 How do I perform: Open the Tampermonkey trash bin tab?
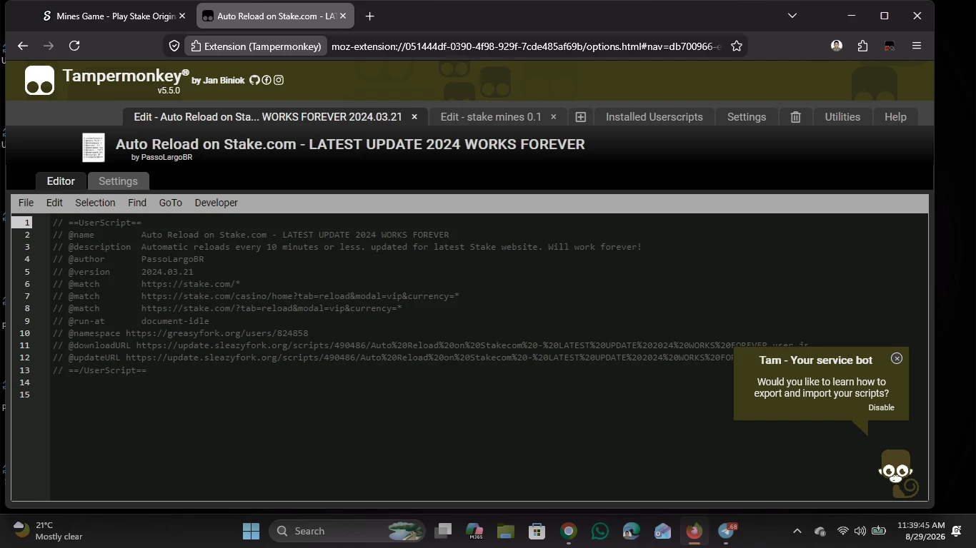(795, 117)
